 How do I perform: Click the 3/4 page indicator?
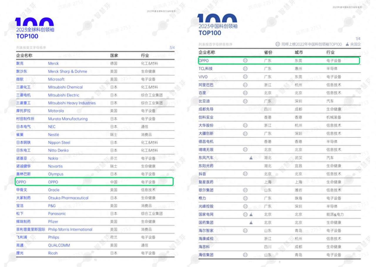(x=172, y=48)
